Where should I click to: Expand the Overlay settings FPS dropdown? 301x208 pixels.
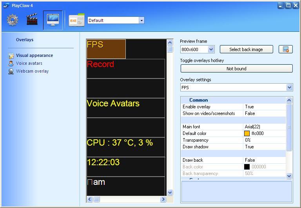click(290, 88)
